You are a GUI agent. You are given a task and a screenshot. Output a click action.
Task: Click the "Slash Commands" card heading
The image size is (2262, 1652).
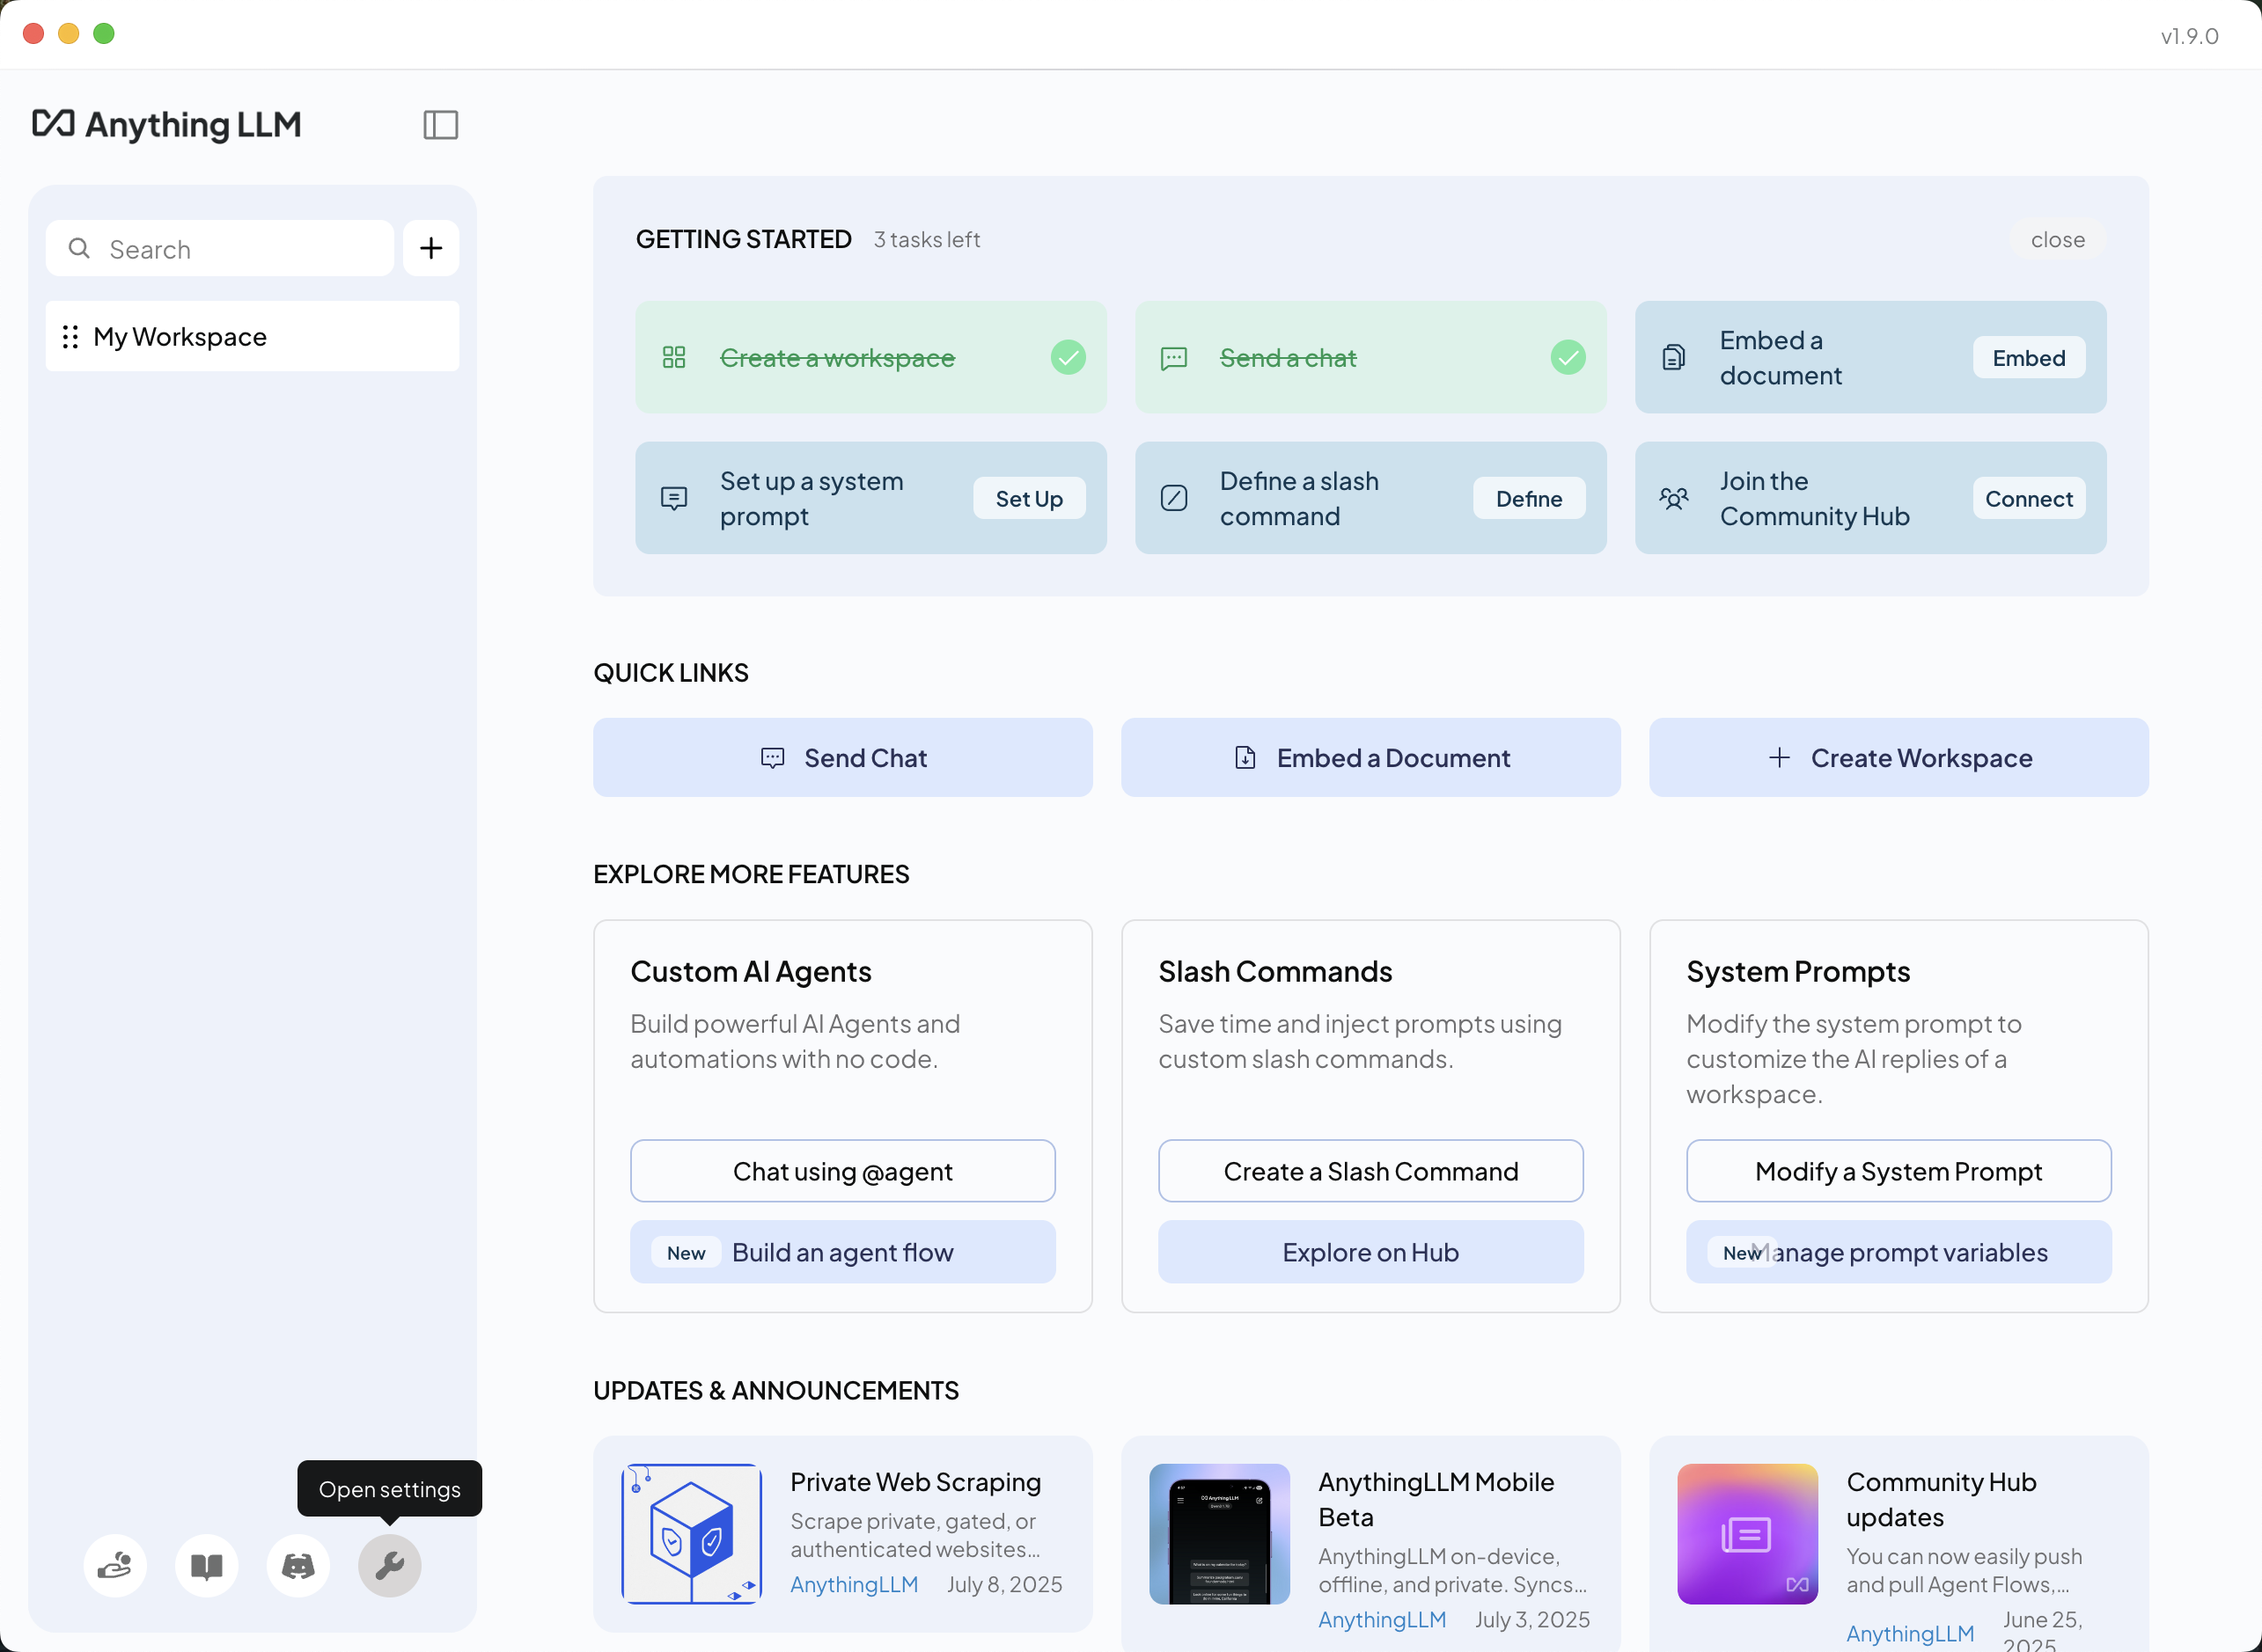click(x=1275, y=972)
